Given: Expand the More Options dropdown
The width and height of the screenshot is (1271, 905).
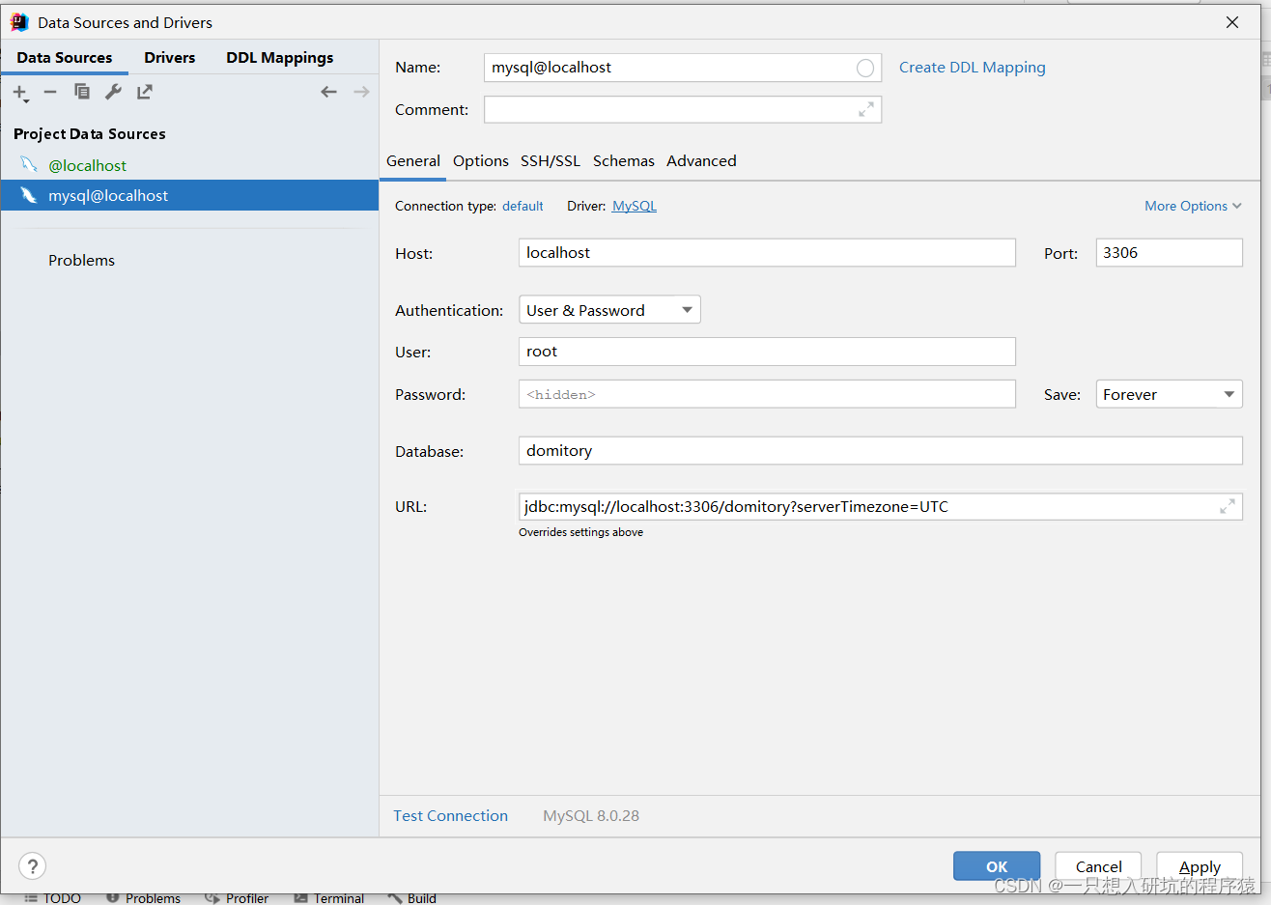Looking at the screenshot, I should click(x=1193, y=207).
